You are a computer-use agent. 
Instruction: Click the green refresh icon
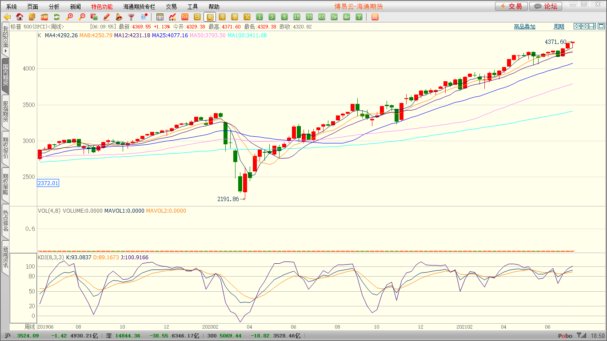57,17
